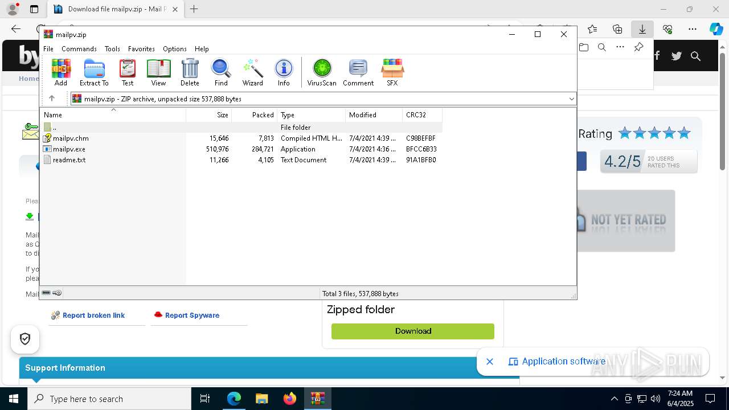
Task: Click the Delete toolbar icon
Action: pos(190,72)
